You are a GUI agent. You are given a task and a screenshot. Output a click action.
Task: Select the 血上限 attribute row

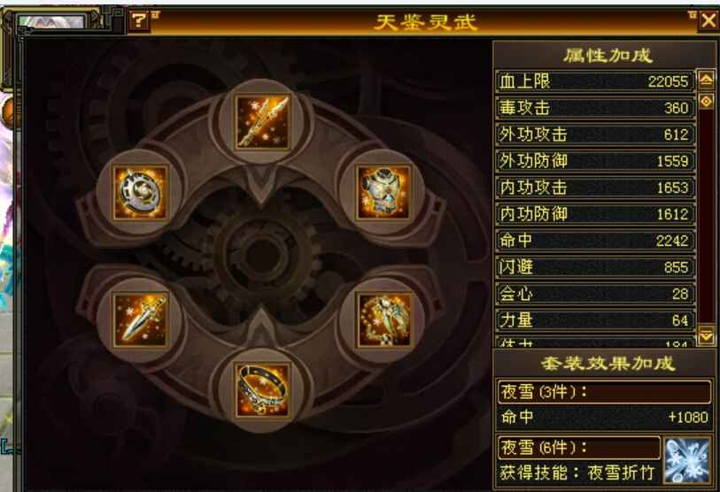click(595, 81)
